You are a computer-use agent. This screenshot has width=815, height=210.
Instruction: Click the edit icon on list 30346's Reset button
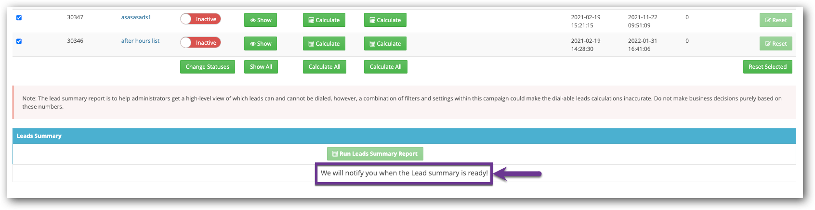tap(768, 44)
